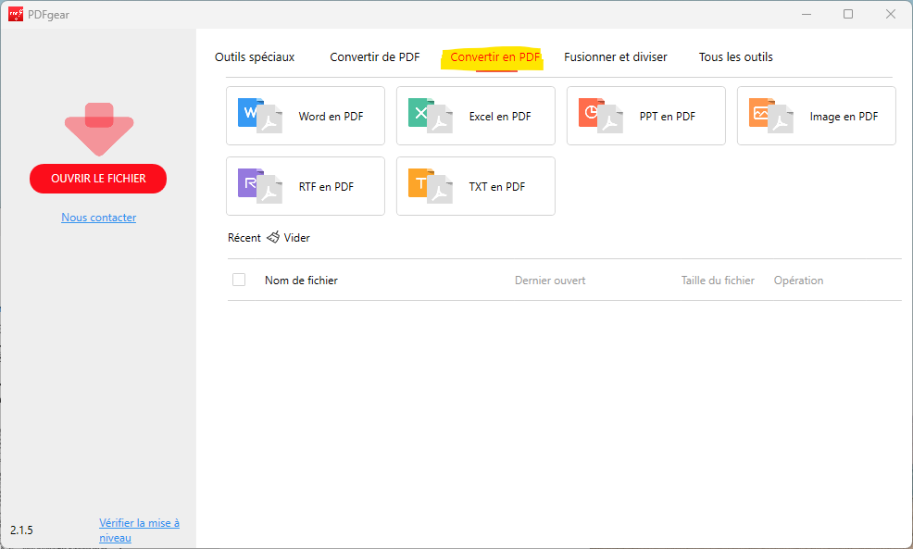913x549 pixels.
Task: Follow the Nous contacter link
Action: [x=99, y=218]
